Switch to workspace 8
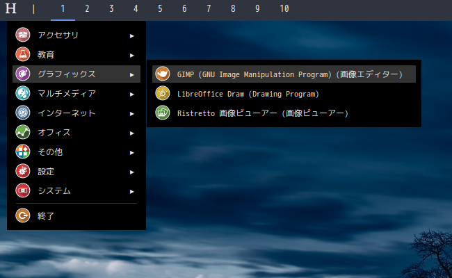The height and width of the screenshot is (278, 452). tap(233, 9)
